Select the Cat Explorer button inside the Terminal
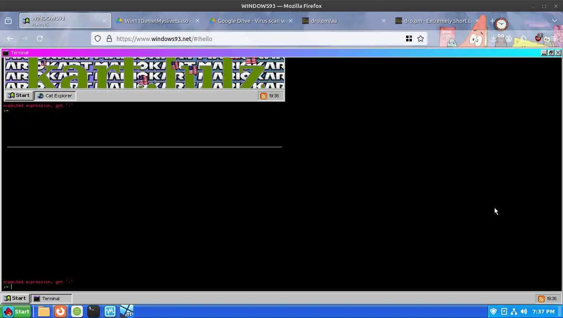This screenshot has height=318, width=563. pyautogui.click(x=55, y=96)
